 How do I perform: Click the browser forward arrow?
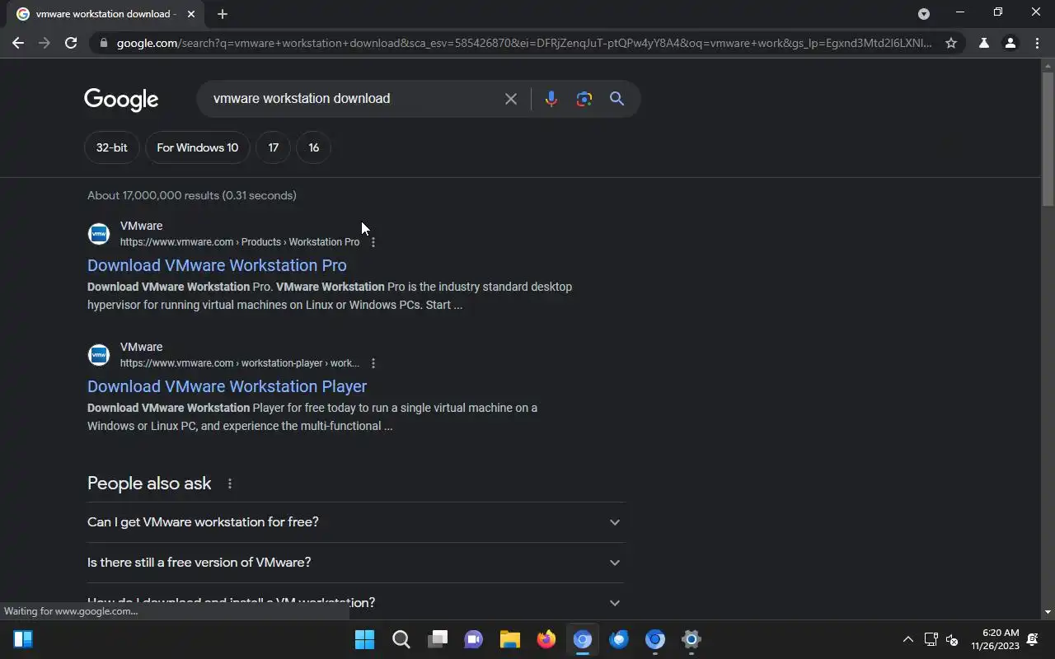click(45, 43)
